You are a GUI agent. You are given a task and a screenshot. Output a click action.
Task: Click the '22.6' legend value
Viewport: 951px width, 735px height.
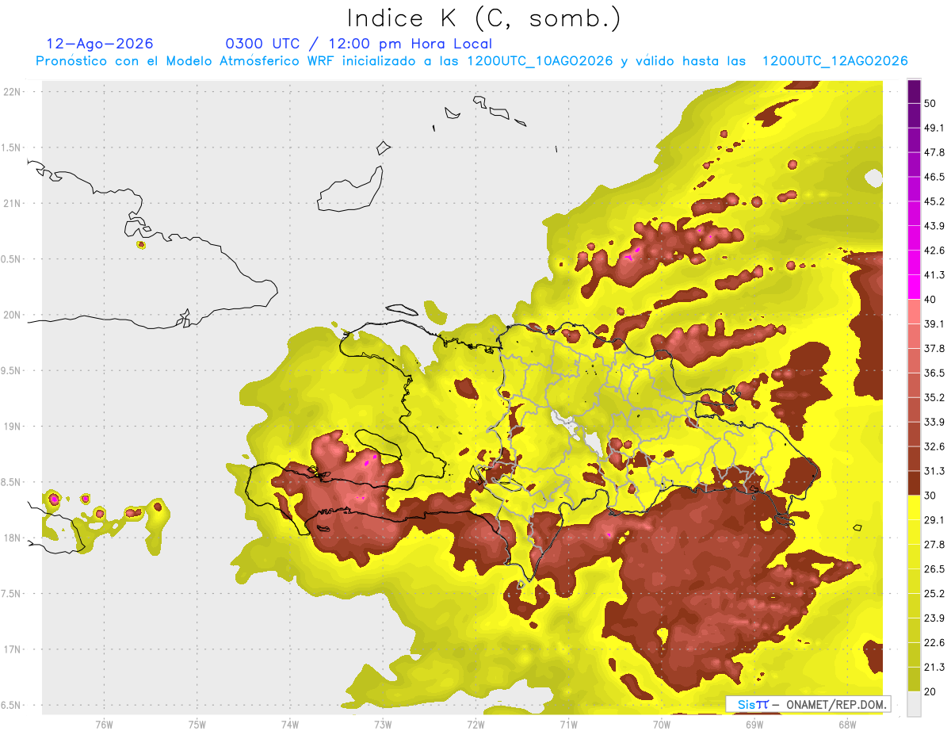pos(935,642)
